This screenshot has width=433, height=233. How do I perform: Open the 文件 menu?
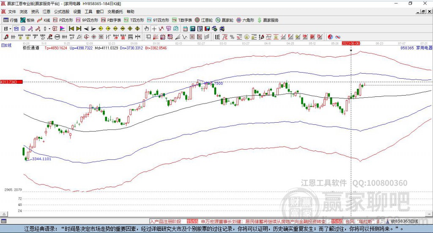coord(12,11)
